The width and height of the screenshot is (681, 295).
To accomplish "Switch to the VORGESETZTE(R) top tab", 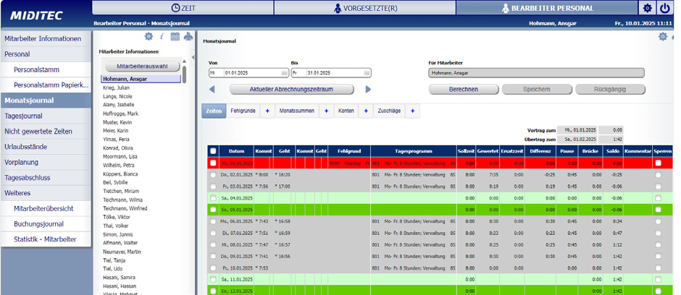I will click(365, 8).
